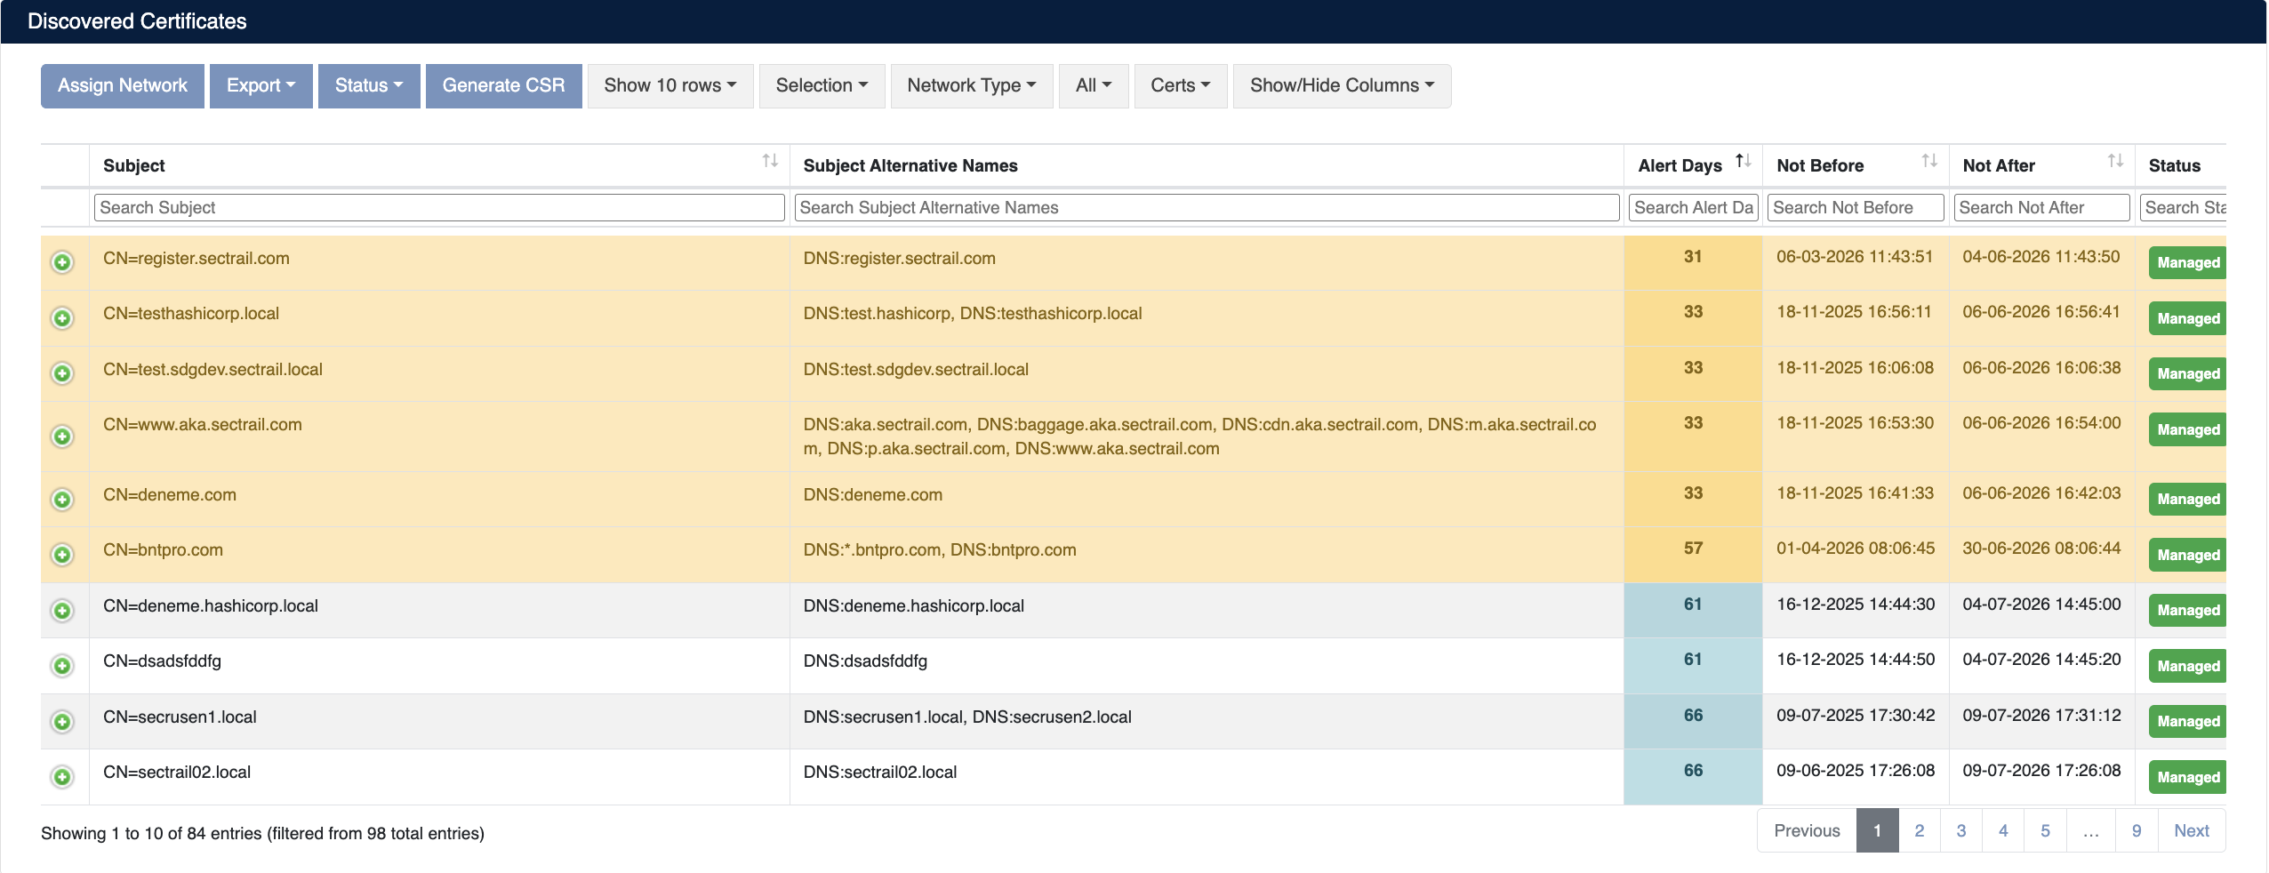Expand row details for CN=register.sectrail.com
This screenshot has width=2269, height=873.
(62, 262)
